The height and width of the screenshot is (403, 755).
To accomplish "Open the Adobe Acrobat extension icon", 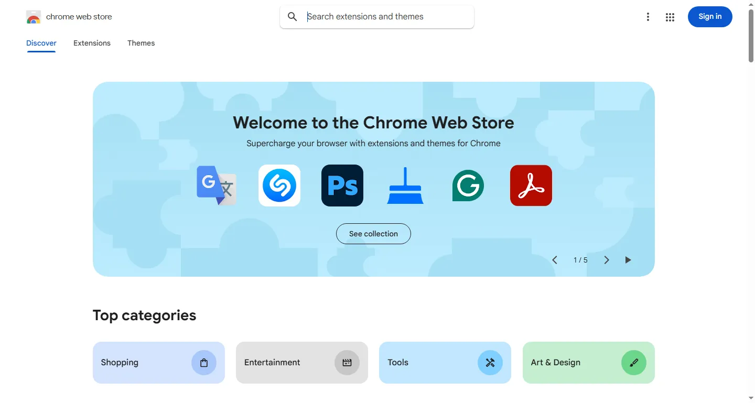I will tap(531, 186).
